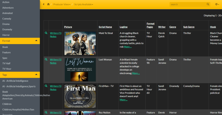Open details magnifier for Rez Nation
This screenshot has width=222, height=115.
pos(46,112)
